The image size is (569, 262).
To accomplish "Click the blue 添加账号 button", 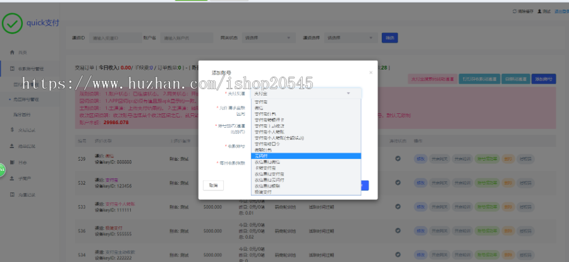I will point(543,79).
